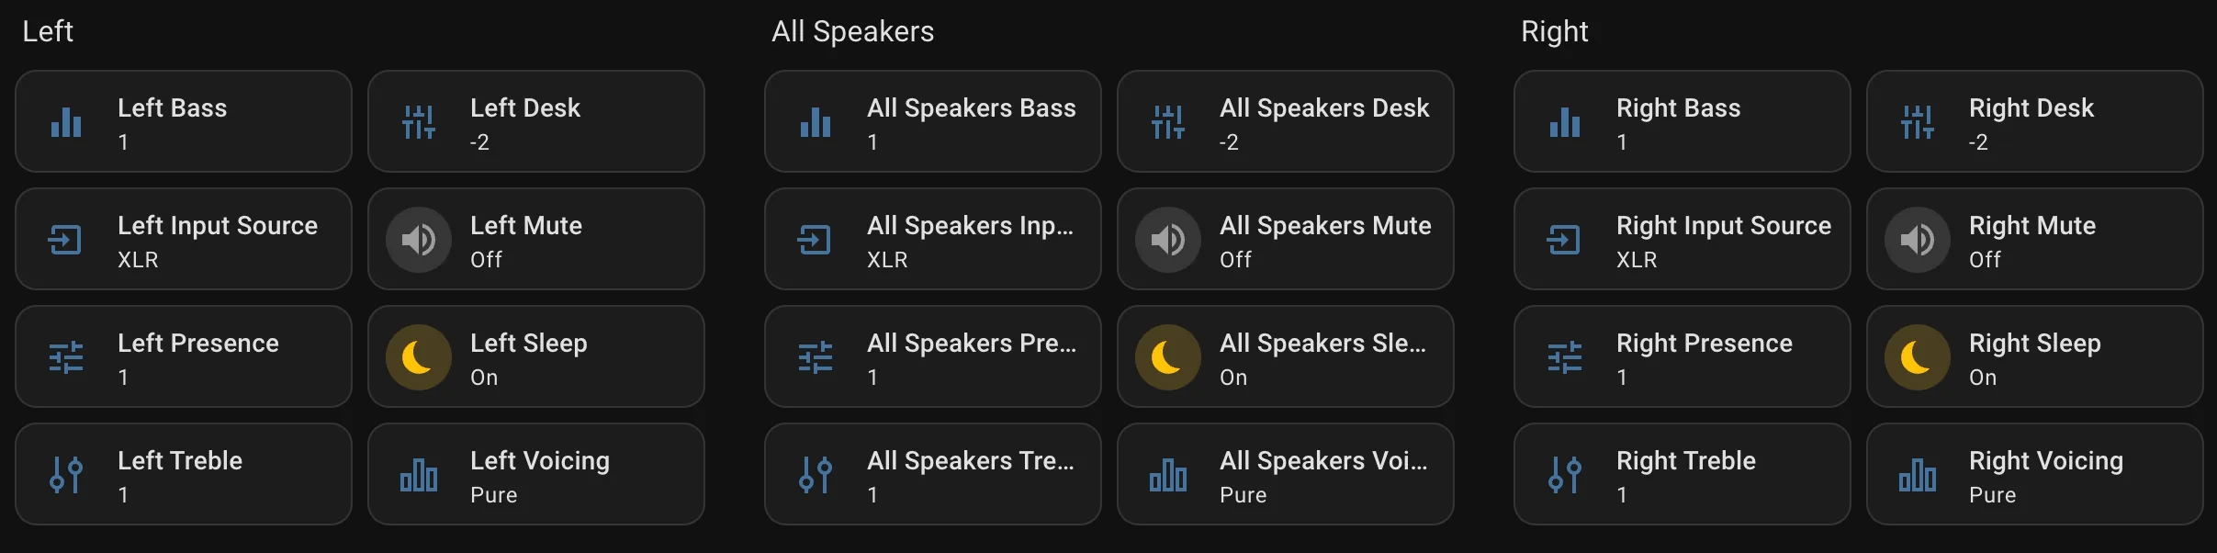This screenshot has width=2217, height=553.
Task: Open the All Speakers Input Source selector
Action: 969,240
